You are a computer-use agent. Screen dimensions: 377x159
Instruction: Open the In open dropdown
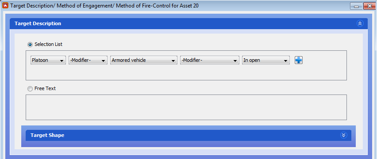point(265,60)
